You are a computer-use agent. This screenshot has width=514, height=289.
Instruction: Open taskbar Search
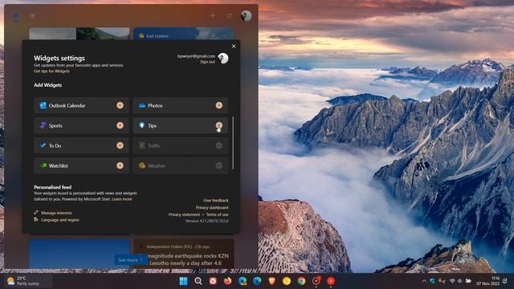click(x=198, y=281)
